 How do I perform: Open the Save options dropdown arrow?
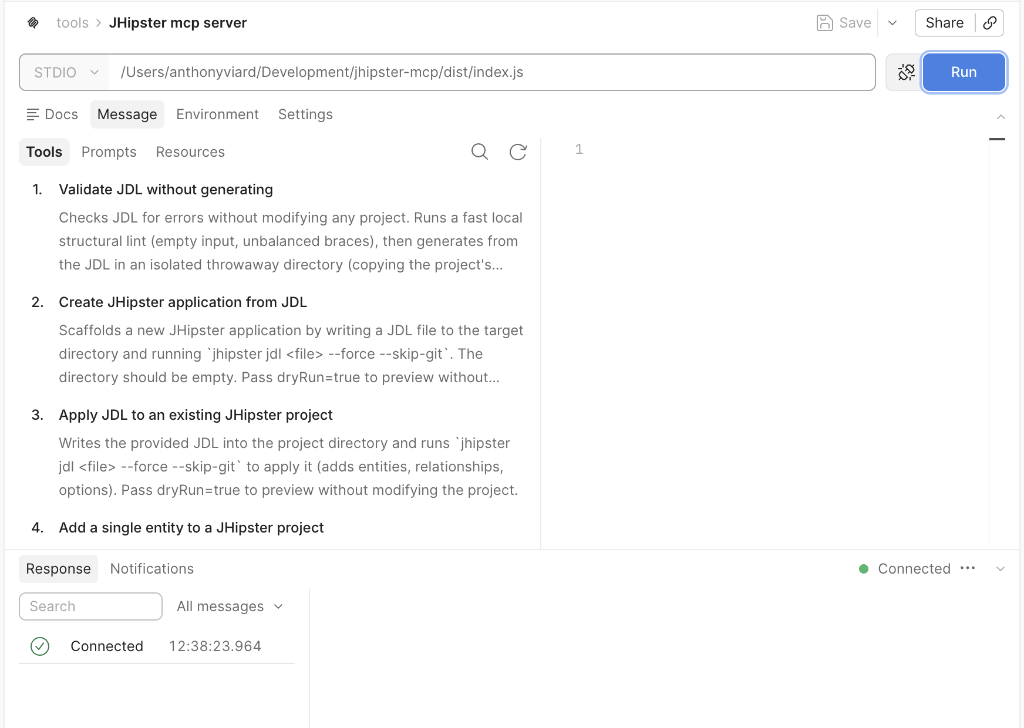tap(892, 23)
